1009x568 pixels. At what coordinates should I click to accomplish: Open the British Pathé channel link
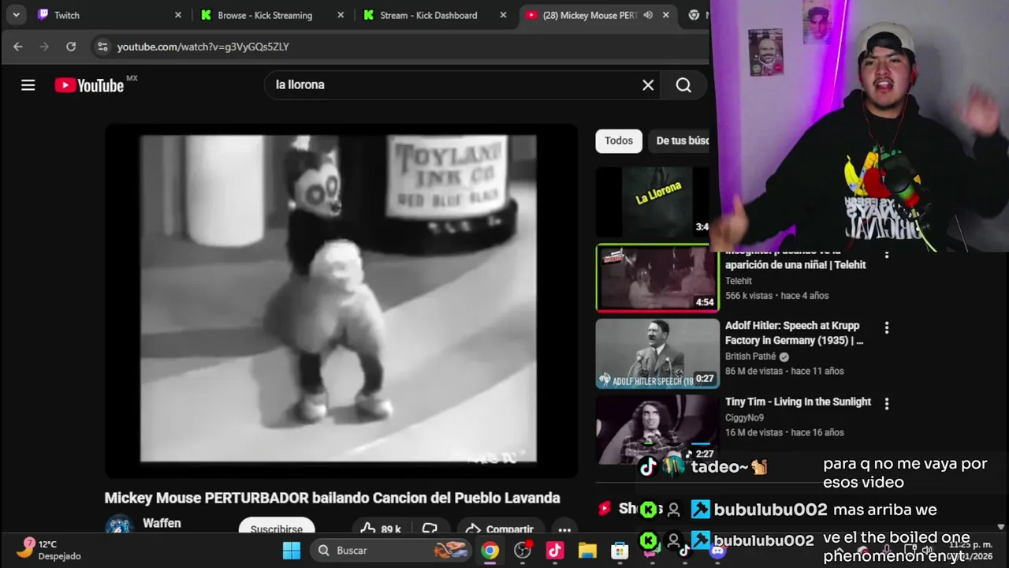point(750,357)
